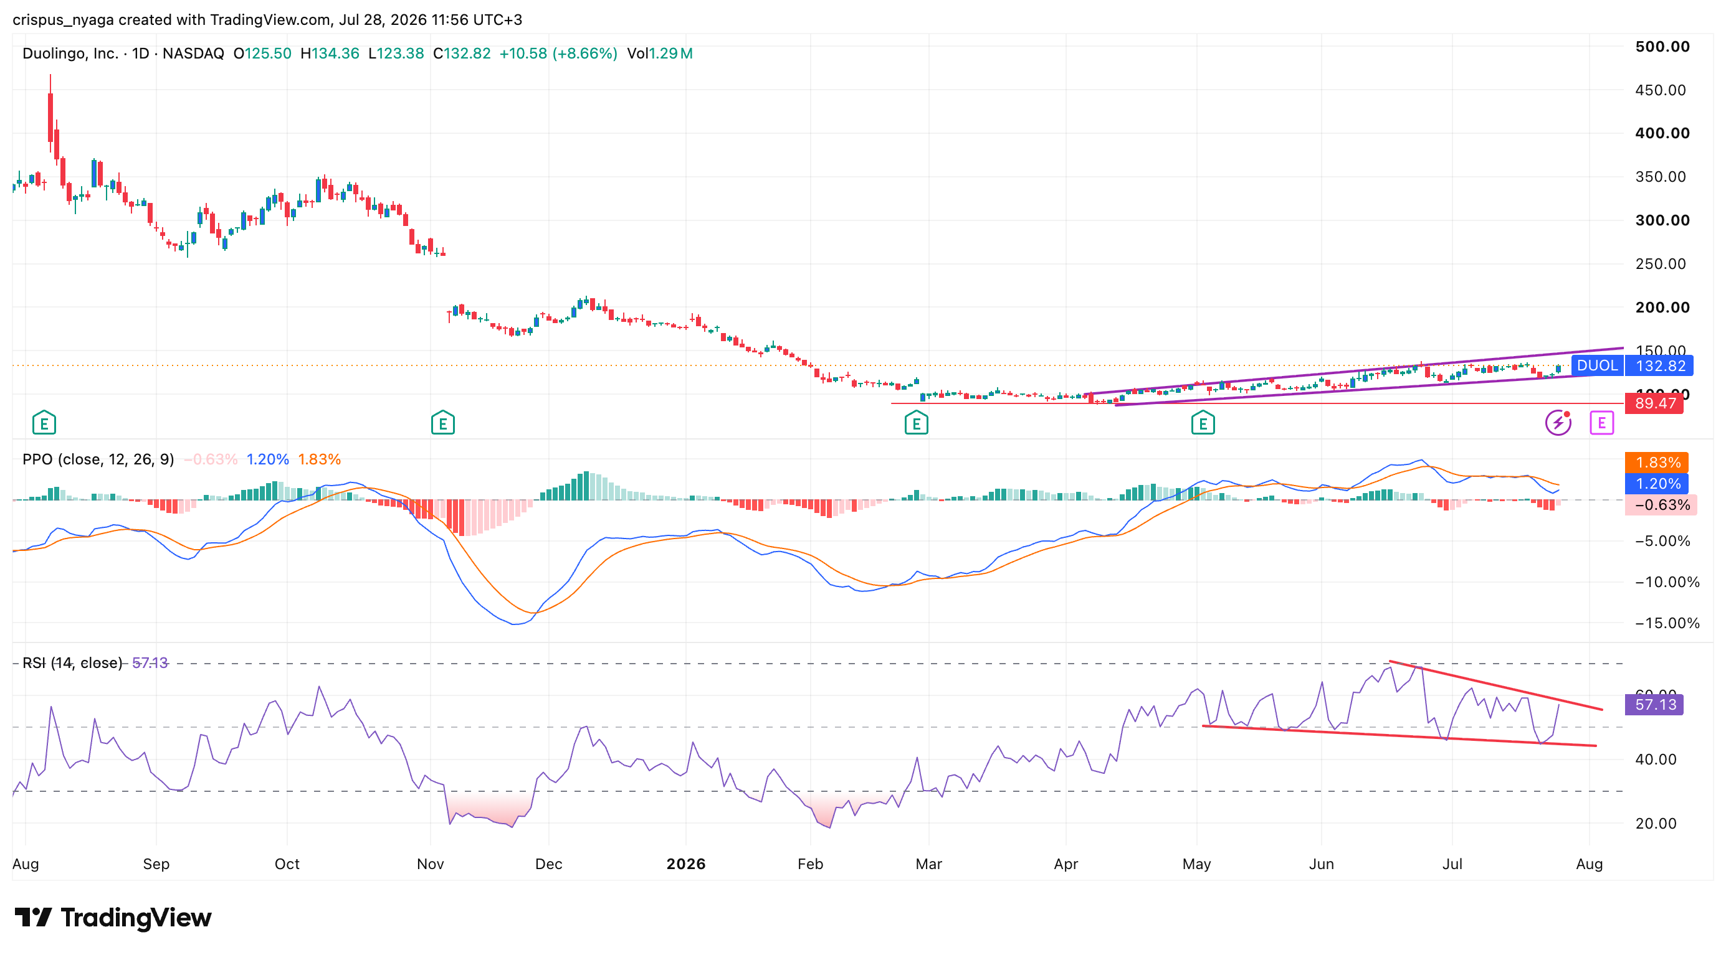This screenshot has width=1726, height=955.
Task: Click the earnings marker near November
Action: click(443, 423)
